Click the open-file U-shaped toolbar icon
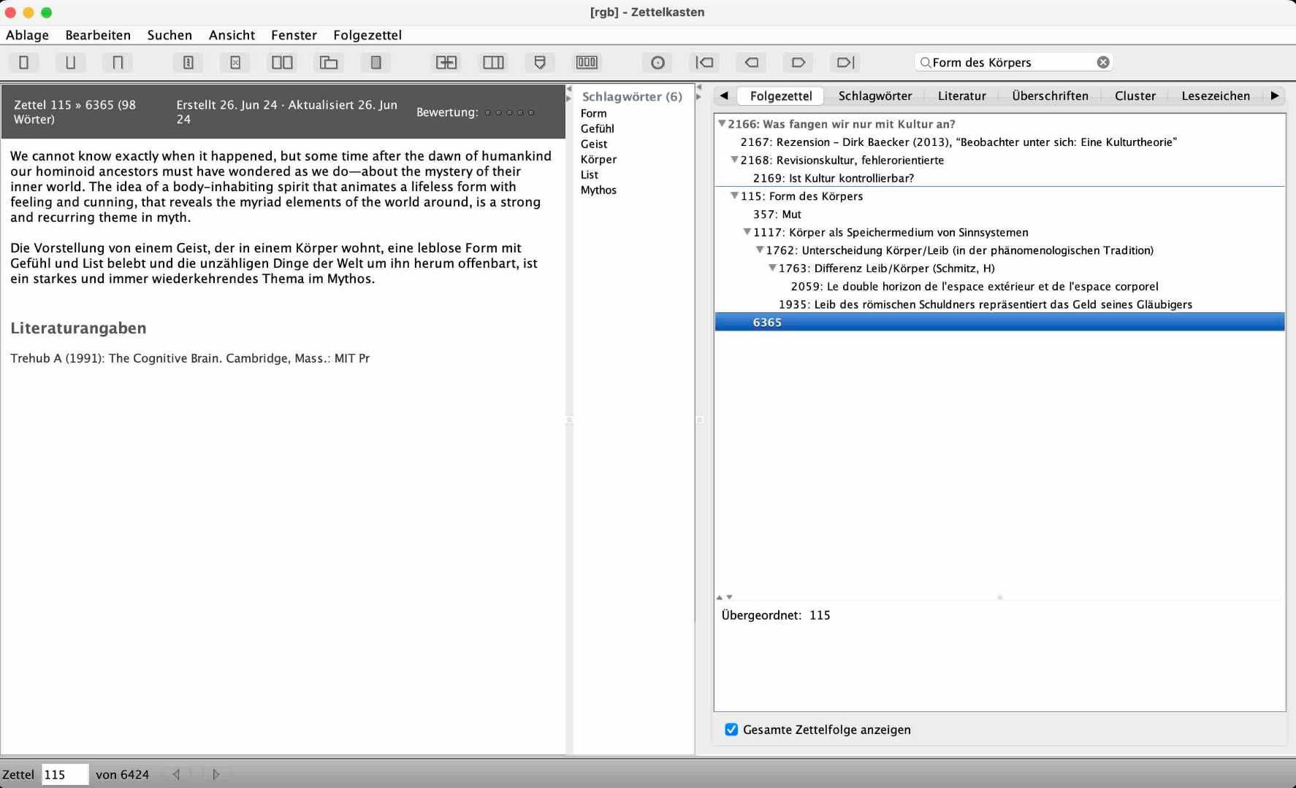This screenshot has width=1296, height=788. (x=70, y=63)
